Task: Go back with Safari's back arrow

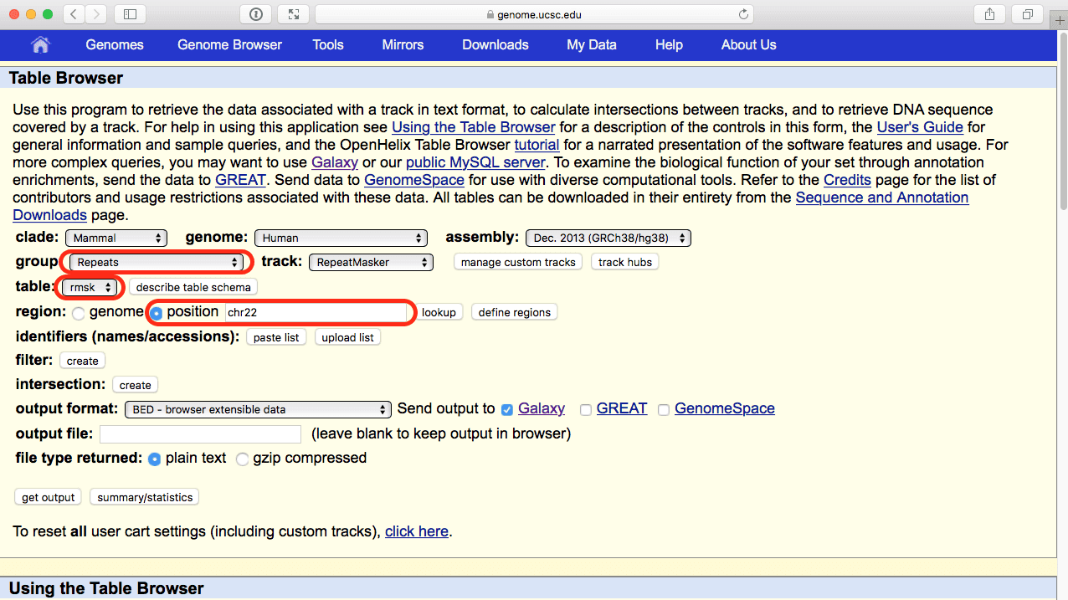Action: point(74,14)
